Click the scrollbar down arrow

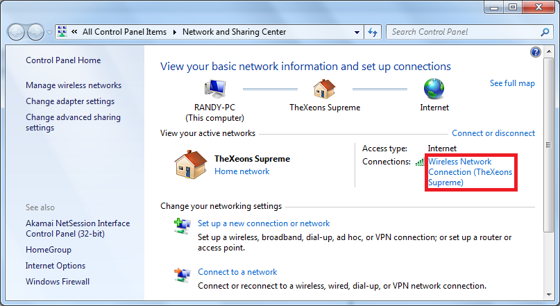(549, 295)
